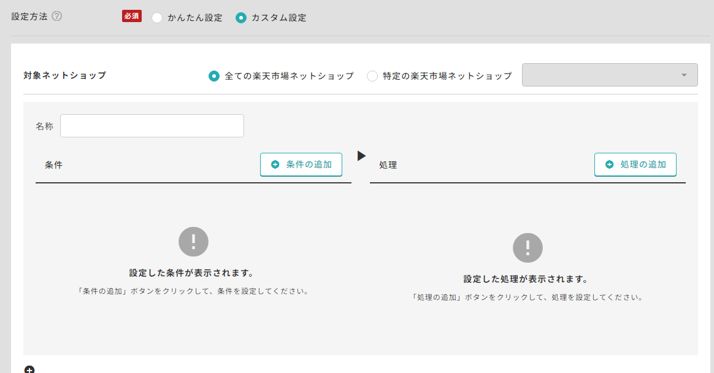Click the 処理 section header
714x373 pixels.
[388, 165]
